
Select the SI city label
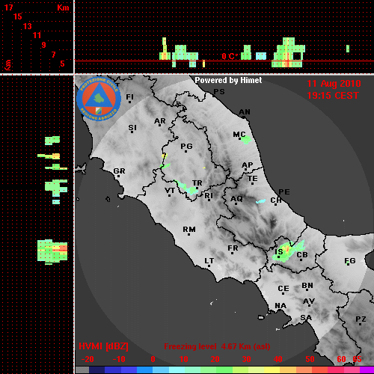[x=132, y=128]
